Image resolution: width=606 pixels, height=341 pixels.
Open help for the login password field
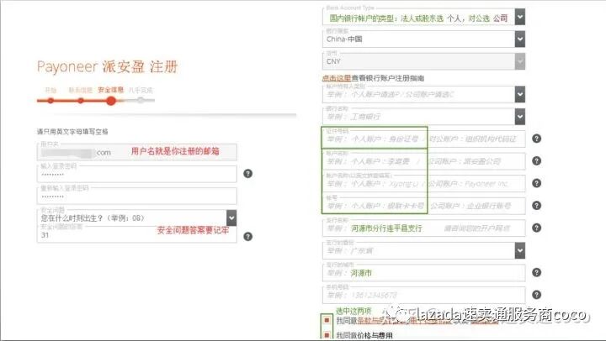pos(247,174)
